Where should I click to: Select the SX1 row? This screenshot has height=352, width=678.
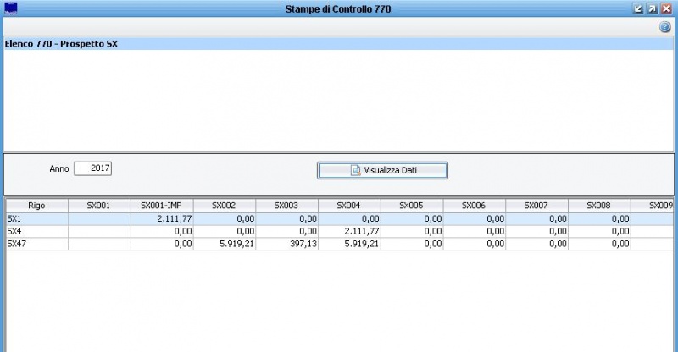[x=36, y=218]
